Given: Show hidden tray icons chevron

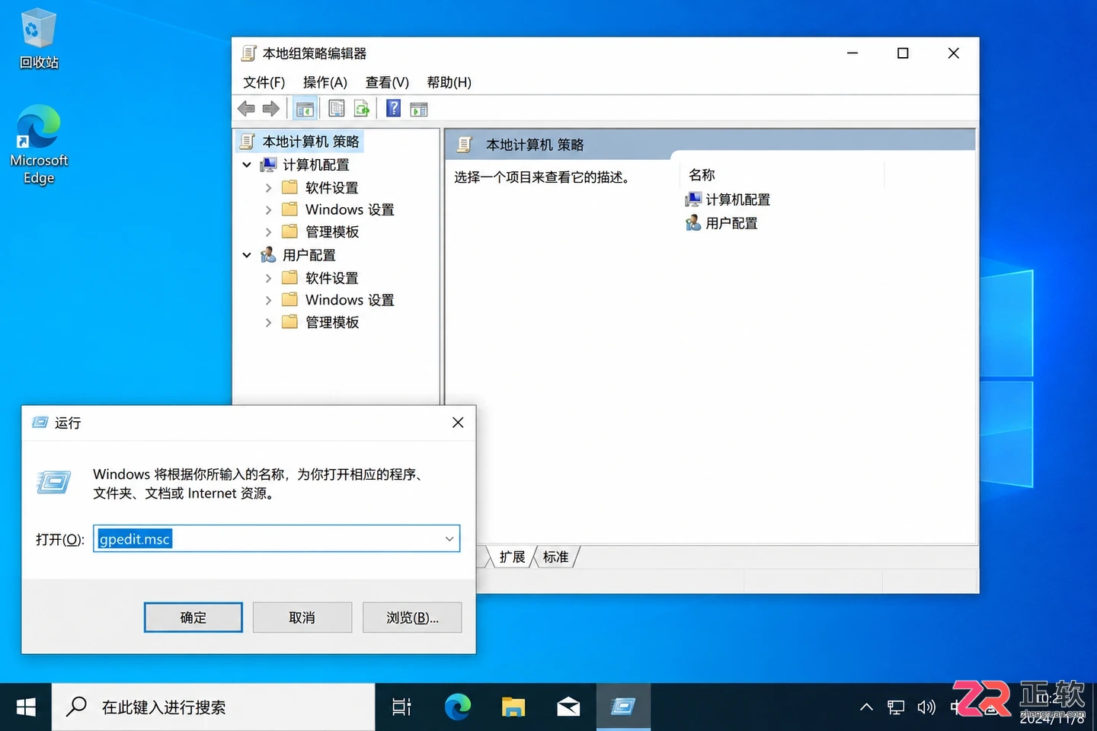Looking at the screenshot, I should 866,707.
